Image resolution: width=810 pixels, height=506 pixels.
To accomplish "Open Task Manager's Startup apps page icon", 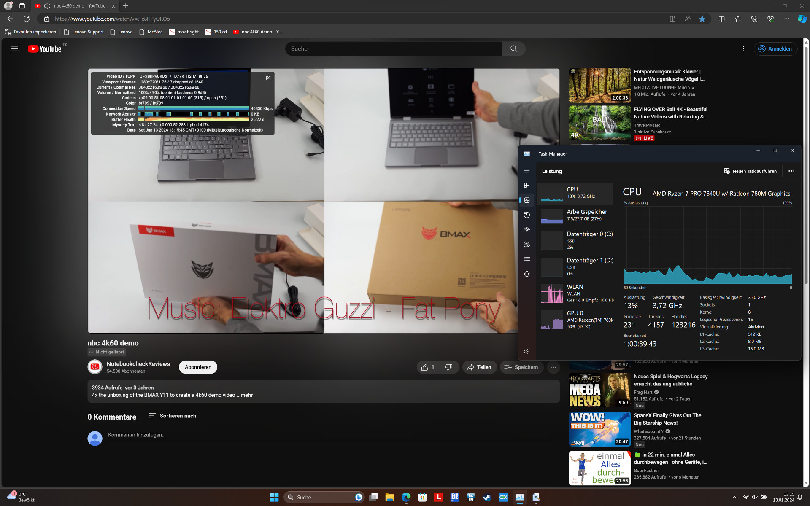I will pyautogui.click(x=526, y=230).
